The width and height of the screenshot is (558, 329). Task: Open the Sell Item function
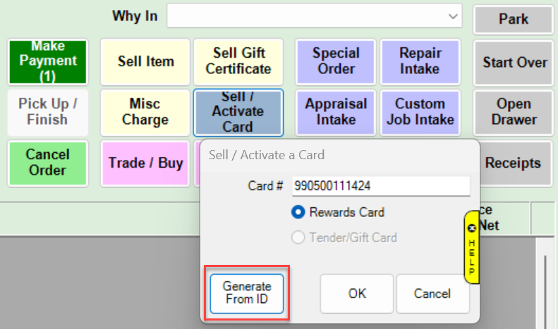pyautogui.click(x=145, y=62)
